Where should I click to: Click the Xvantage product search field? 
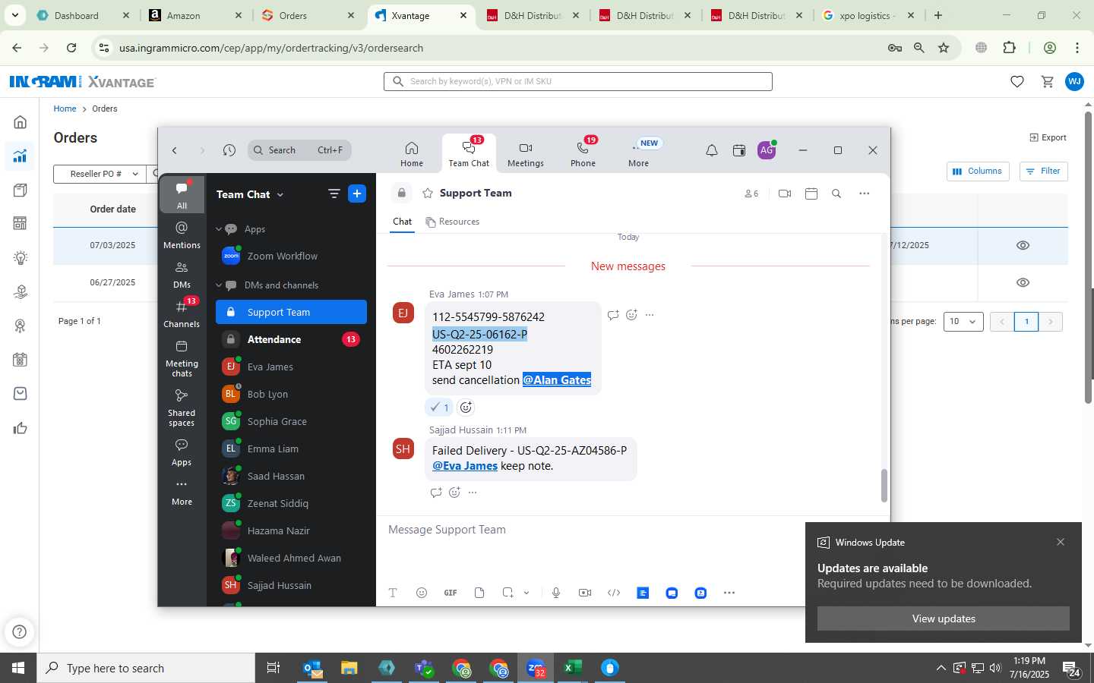[x=578, y=81]
